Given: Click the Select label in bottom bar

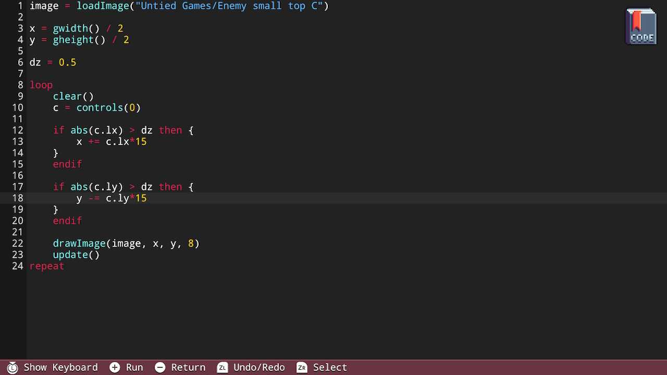Looking at the screenshot, I should click(330, 368).
